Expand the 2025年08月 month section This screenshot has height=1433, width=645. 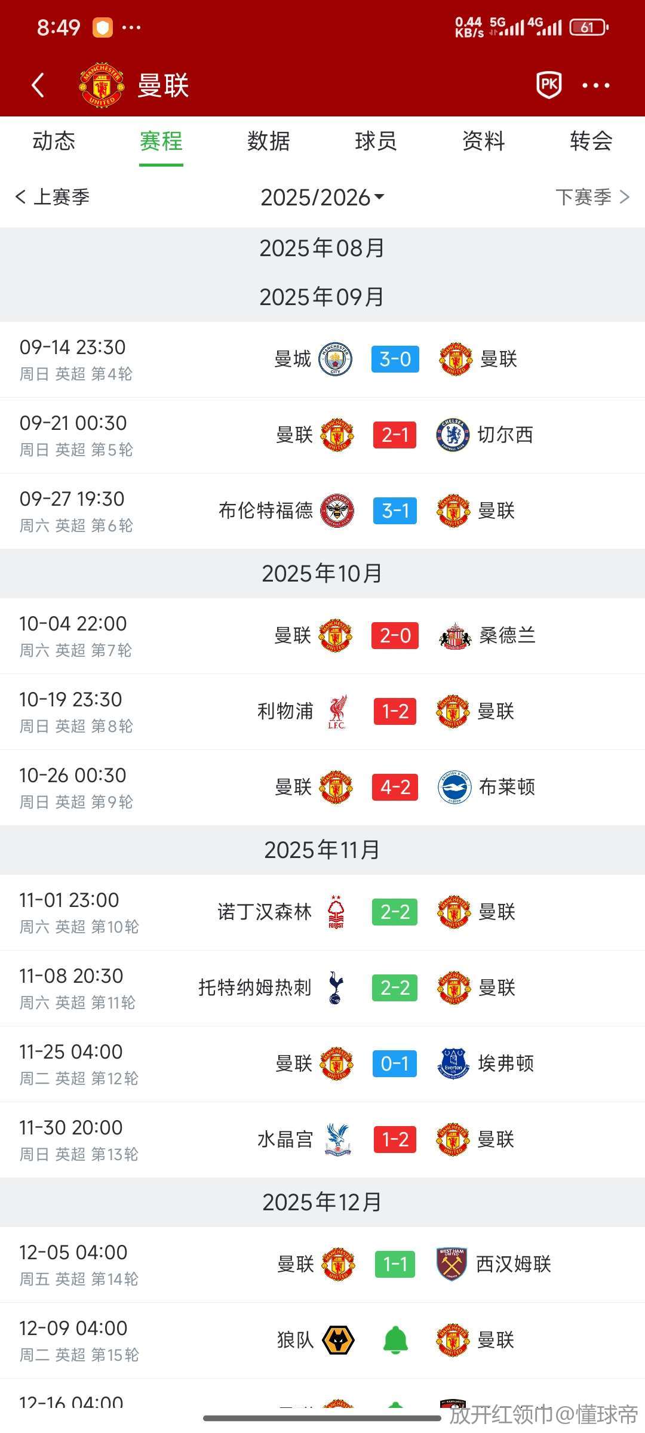tap(322, 248)
